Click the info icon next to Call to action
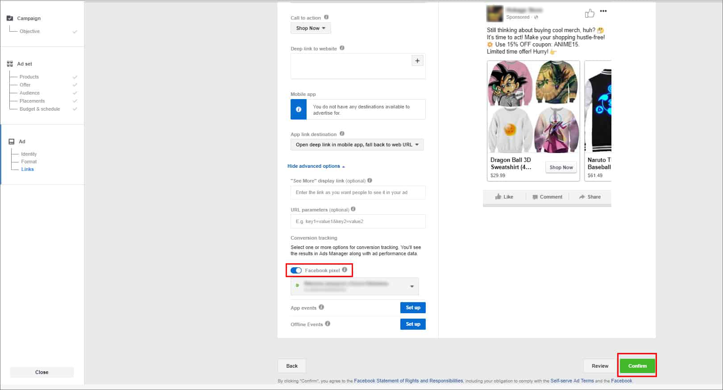Image resolution: width=723 pixels, height=390 pixels. (326, 17)
